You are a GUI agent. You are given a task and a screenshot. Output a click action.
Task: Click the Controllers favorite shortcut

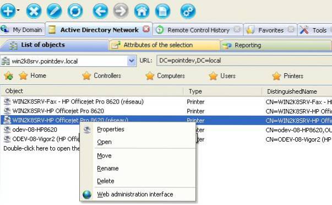[102, 75]
